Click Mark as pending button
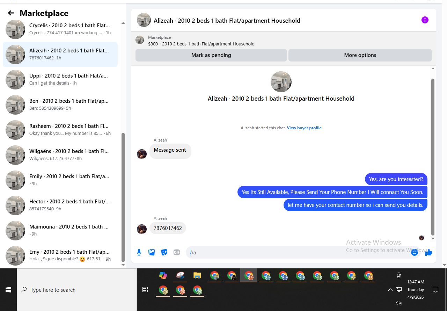Viewport: 447px width, 311px height. tap(211, 55)
